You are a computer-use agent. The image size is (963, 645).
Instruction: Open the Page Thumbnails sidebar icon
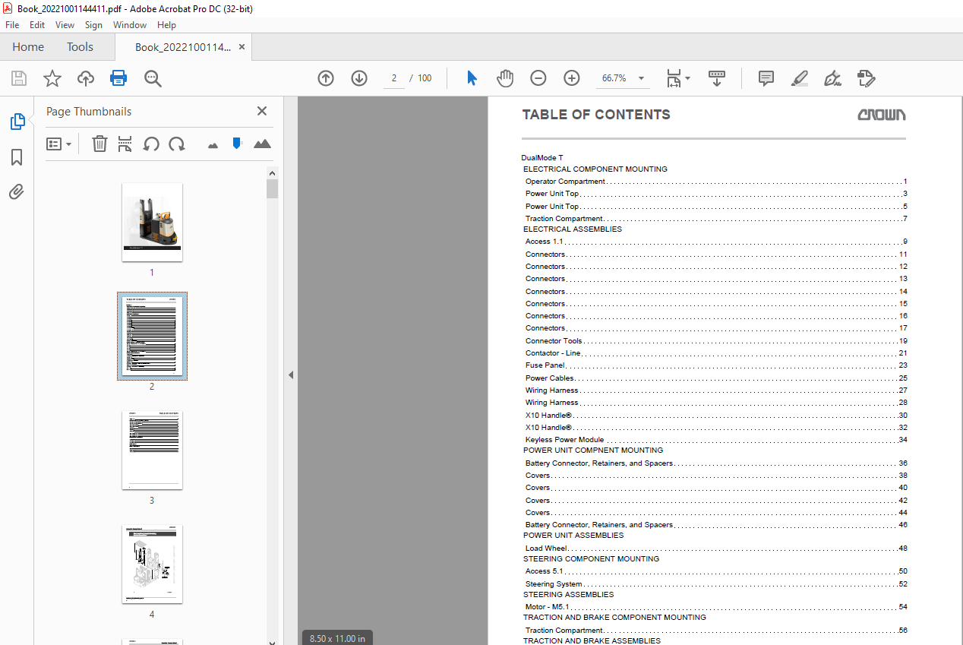click(17, 122)
